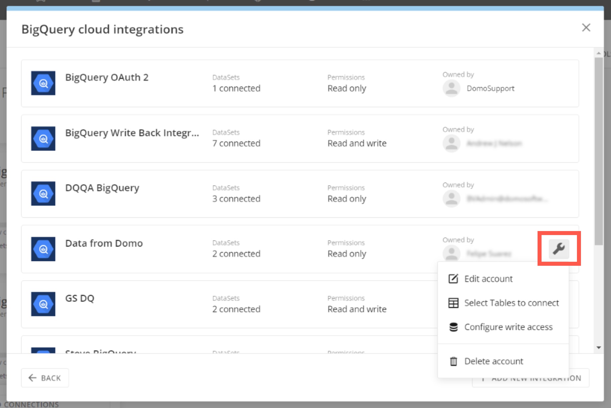The image size is (611, 408).
Task: Choose Delete account from the menu
Action: [x=493, y=361]
